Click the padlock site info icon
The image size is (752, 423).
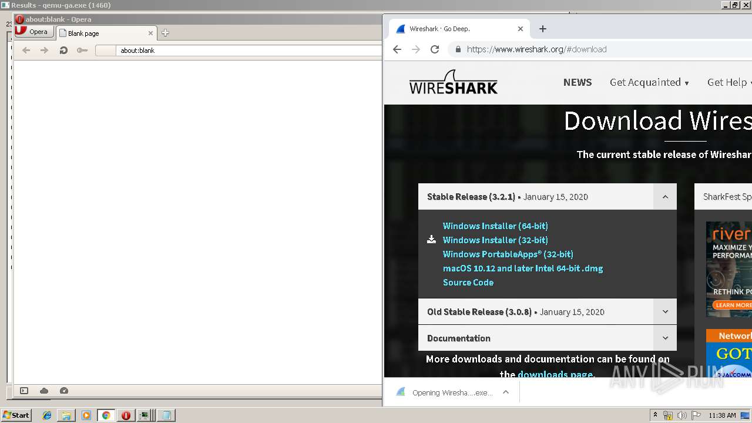point(458,49)
